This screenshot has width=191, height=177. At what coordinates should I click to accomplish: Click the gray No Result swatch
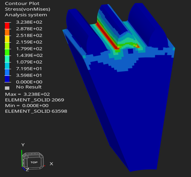click(x=7, y=88)
